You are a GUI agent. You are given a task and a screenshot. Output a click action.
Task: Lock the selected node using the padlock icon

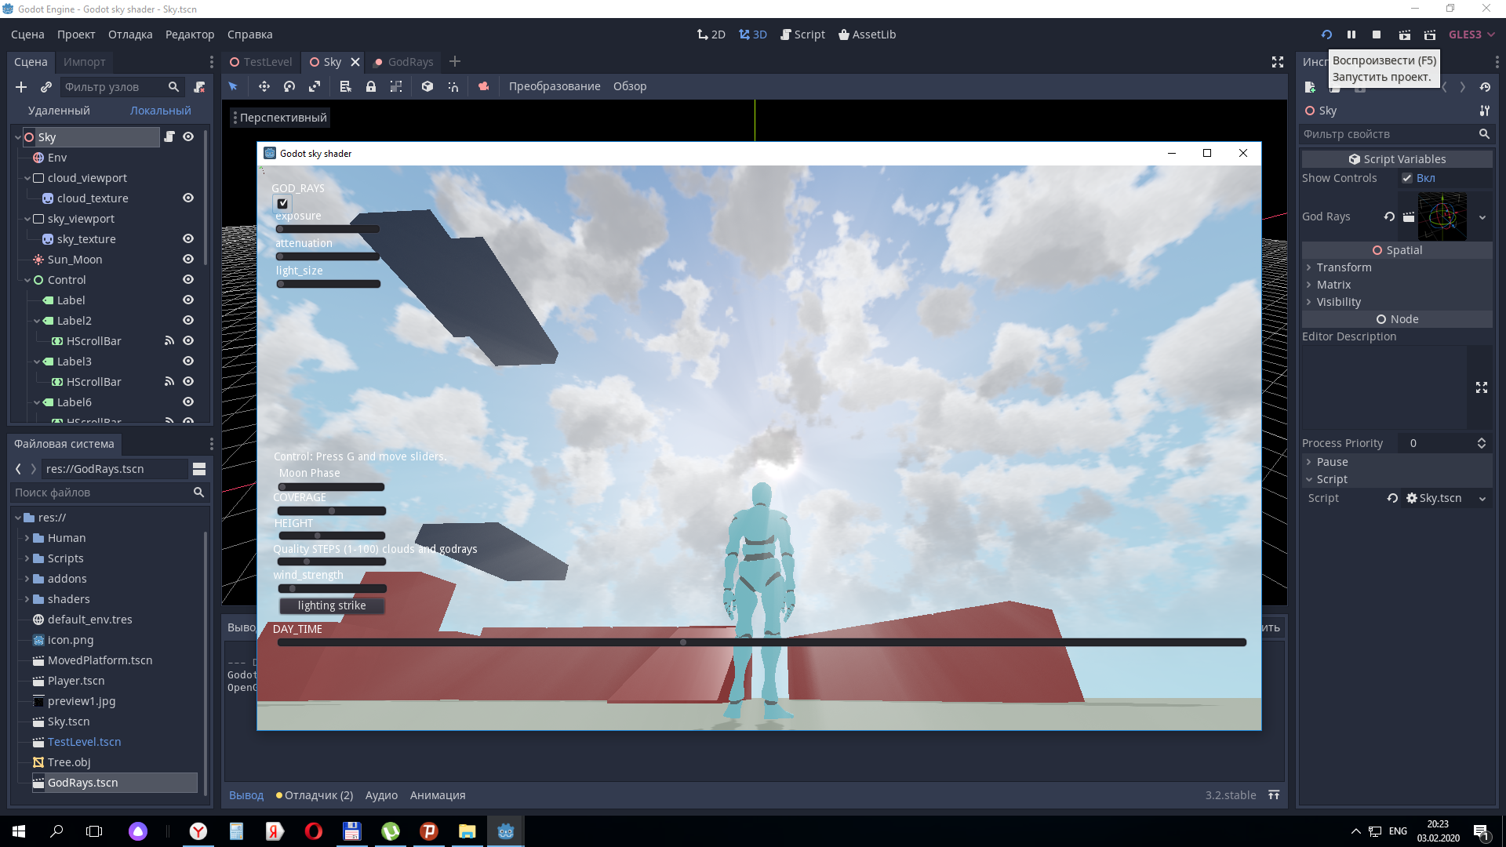coord(370,86)
